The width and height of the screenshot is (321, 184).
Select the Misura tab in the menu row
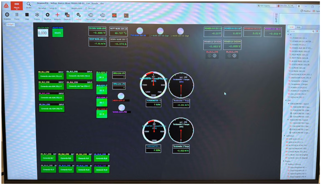coord(63,8)
